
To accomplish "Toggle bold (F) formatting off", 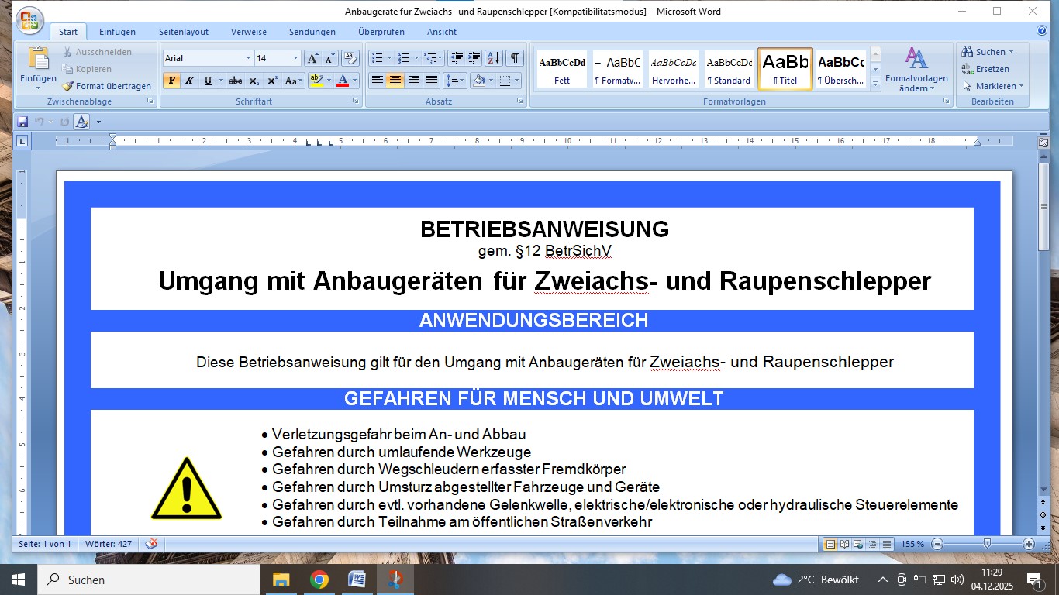I will (171, 81).
